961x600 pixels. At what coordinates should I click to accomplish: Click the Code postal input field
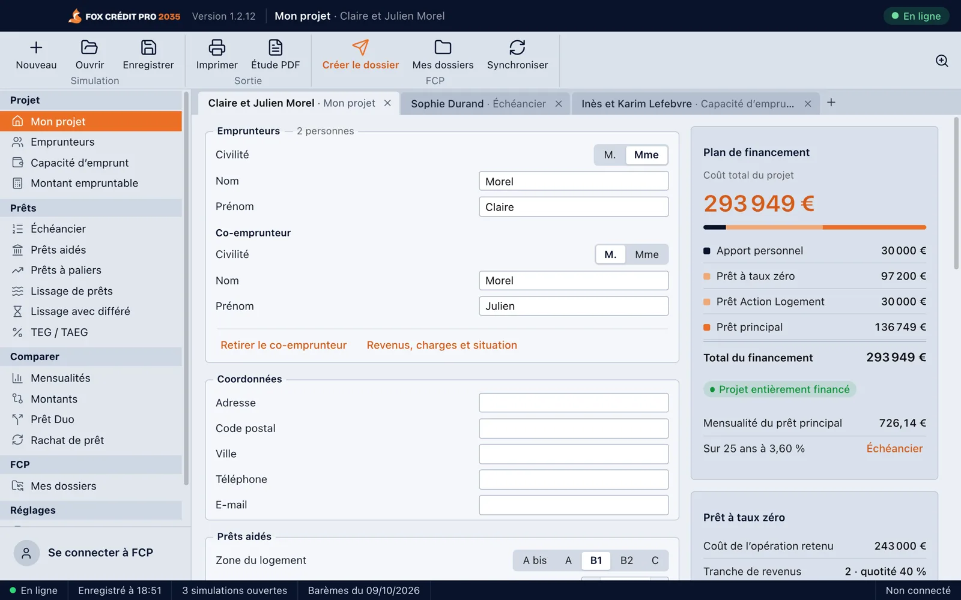574,428
